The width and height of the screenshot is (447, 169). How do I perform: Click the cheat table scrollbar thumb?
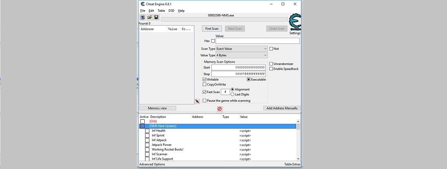(298, 126)
